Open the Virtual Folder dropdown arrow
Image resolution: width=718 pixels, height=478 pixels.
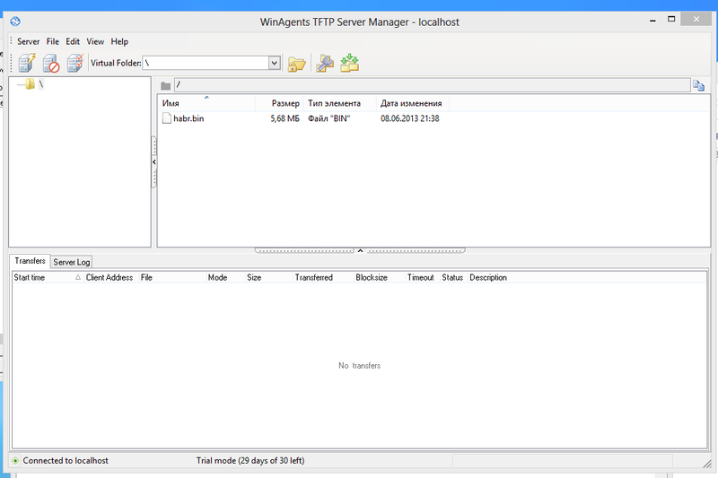point(275,63)
